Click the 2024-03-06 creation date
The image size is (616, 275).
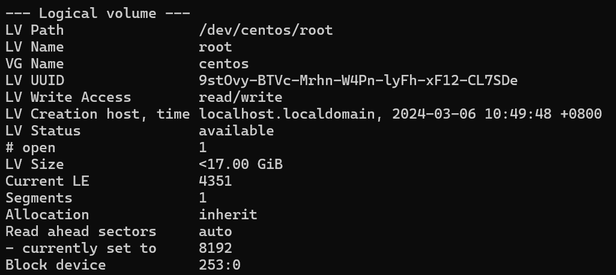pos(434,114)
